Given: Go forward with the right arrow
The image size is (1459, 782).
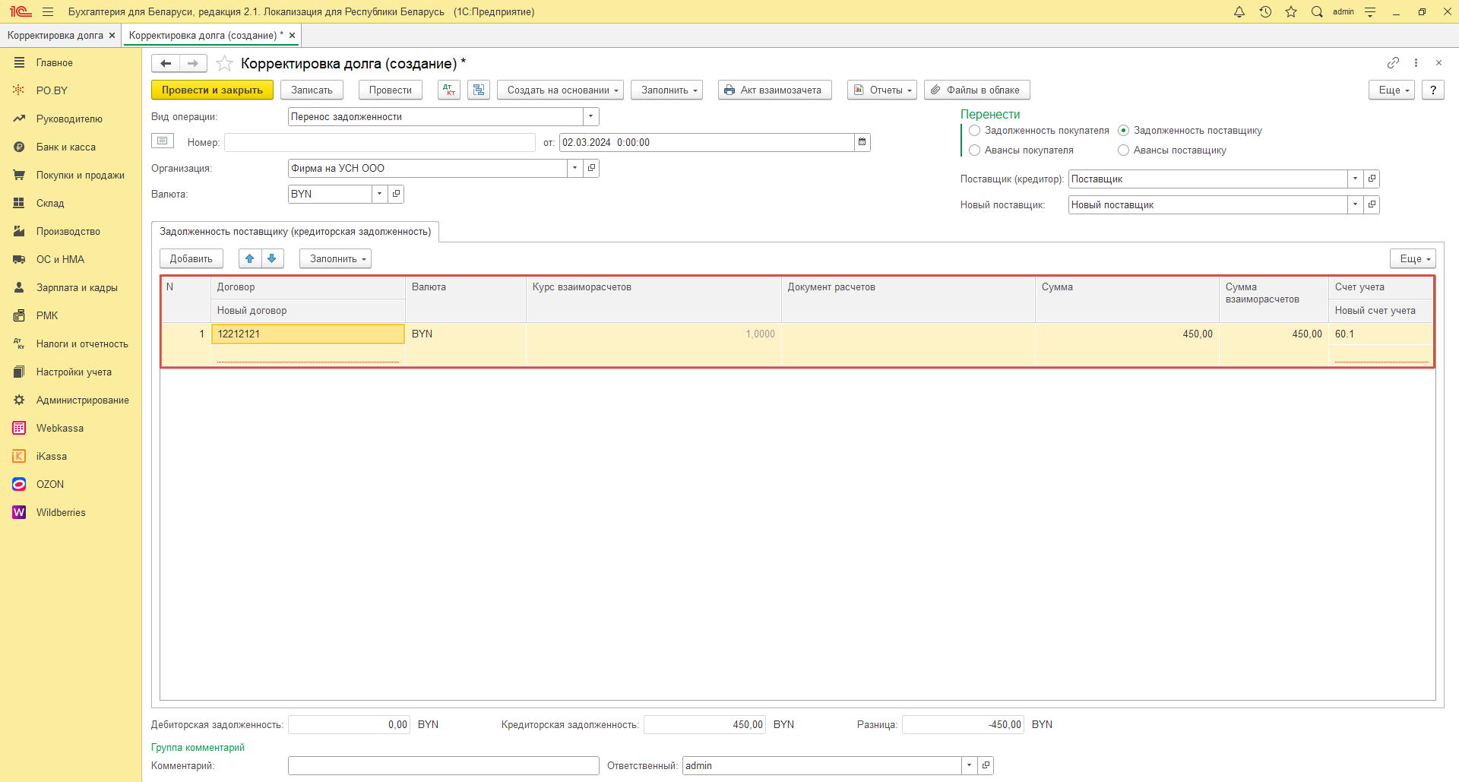Looking at the screenshot, I should pos(193,63).
